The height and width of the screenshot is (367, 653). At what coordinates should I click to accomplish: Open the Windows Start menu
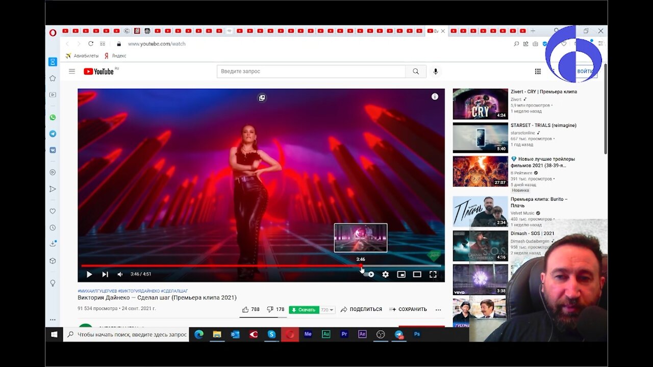54,334
